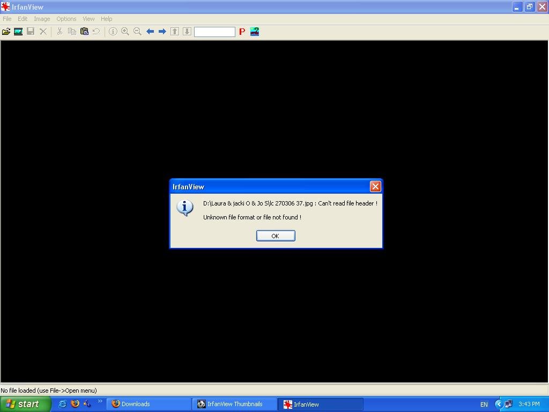Open the File menu
The width and height of the screenshot is (549, 412).
coord(7,19)
